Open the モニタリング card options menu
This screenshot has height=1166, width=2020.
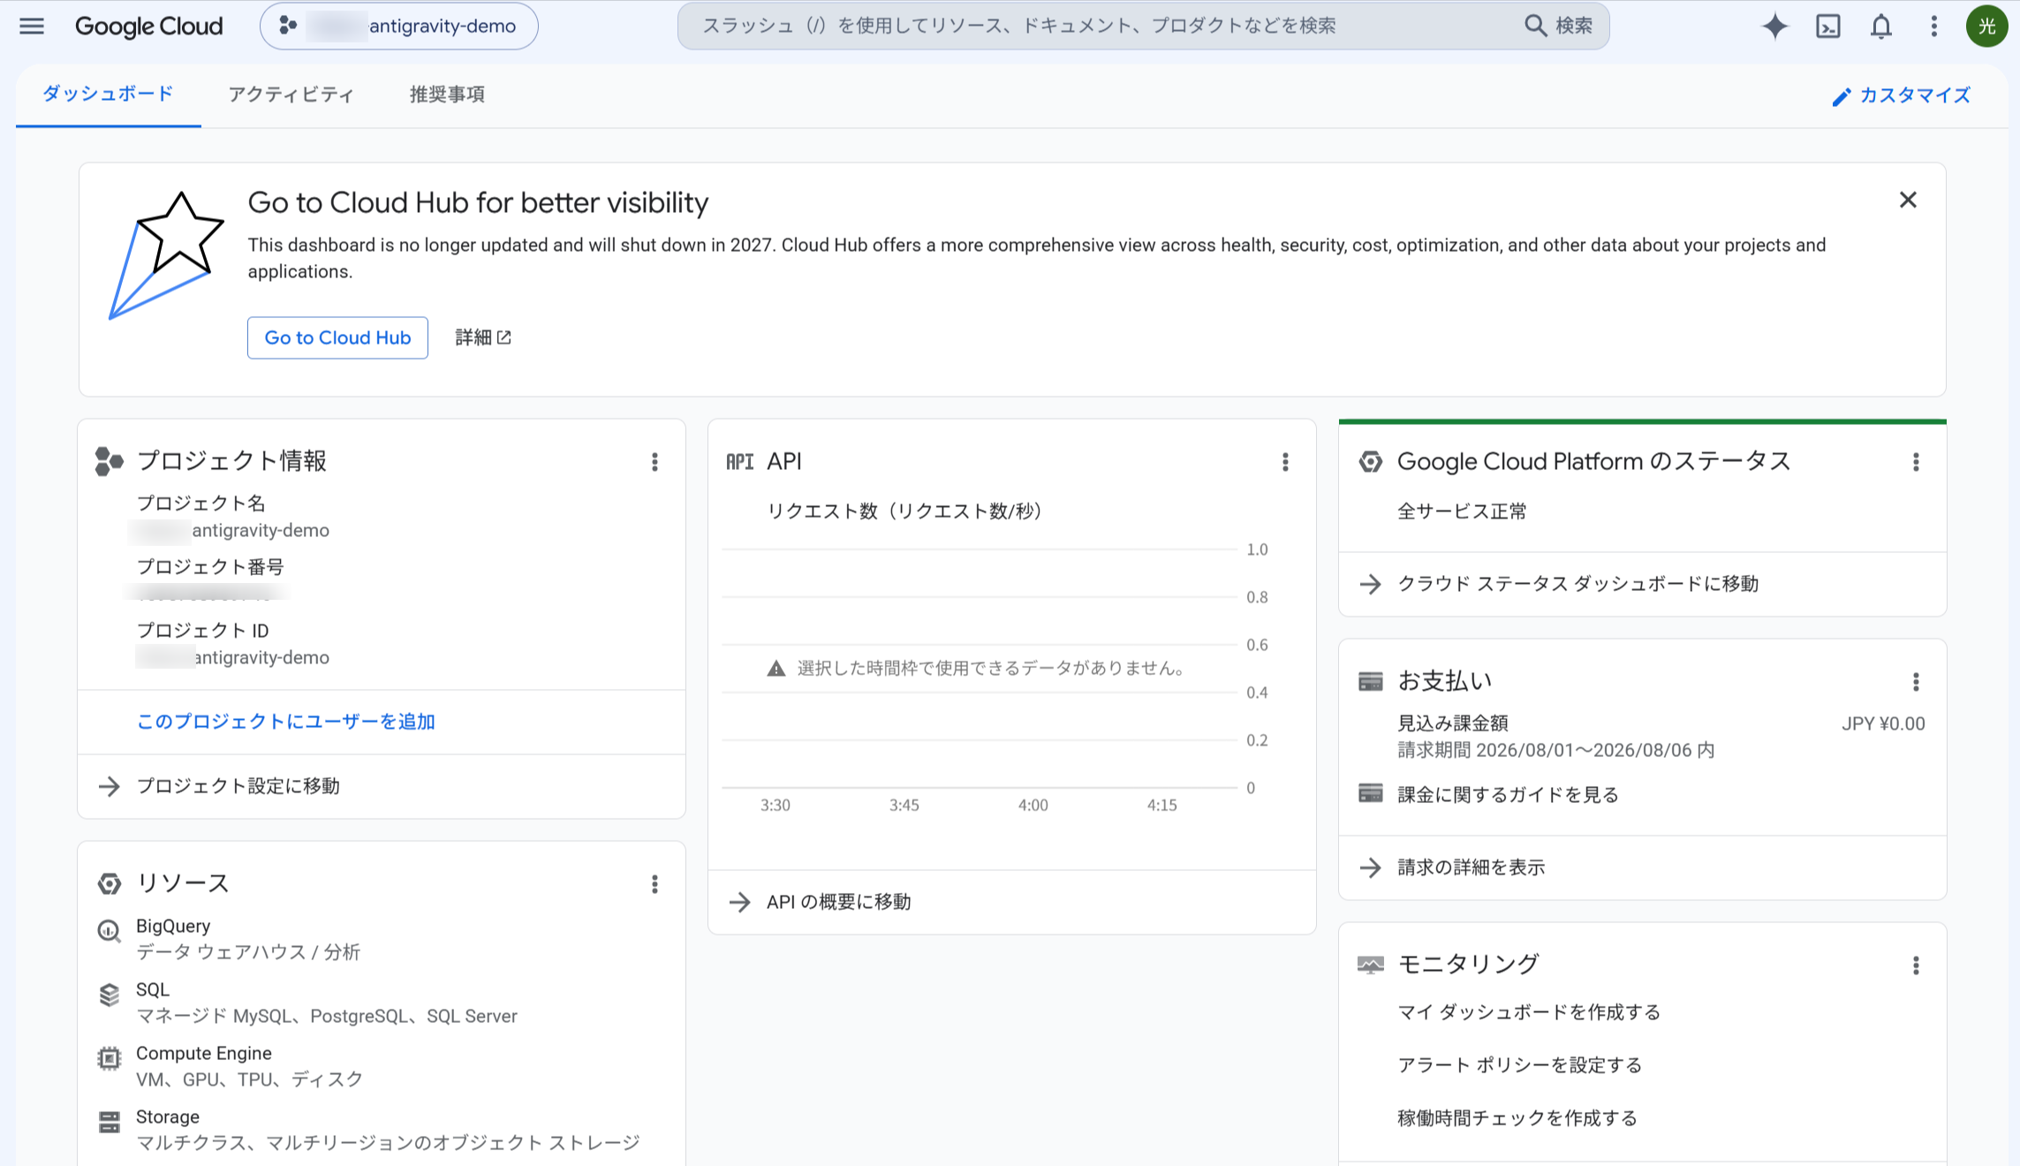[1916, 965]
